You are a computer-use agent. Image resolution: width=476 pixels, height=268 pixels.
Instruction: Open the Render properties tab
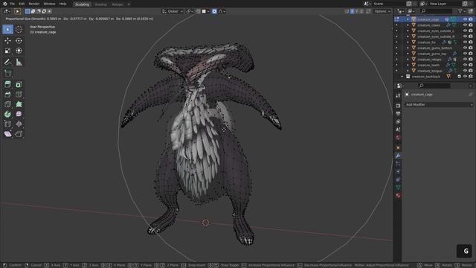pos(398,106)
